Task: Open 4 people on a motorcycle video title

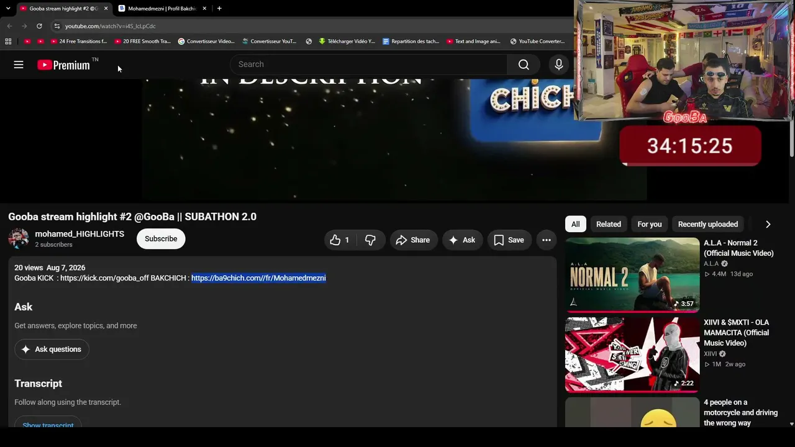Action: coord(740,413)
